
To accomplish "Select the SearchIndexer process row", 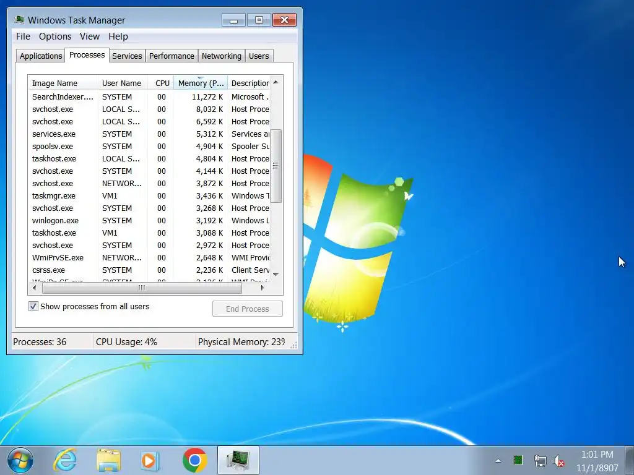I will click(x=149, y=97).
